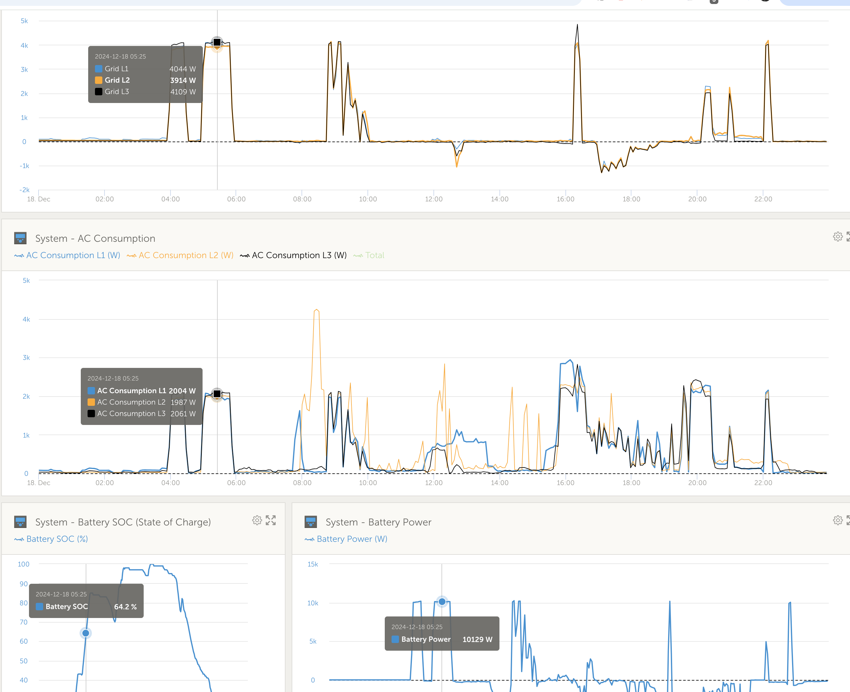
Task: Click Battery Power widget device icon
Action: [311, 522]
